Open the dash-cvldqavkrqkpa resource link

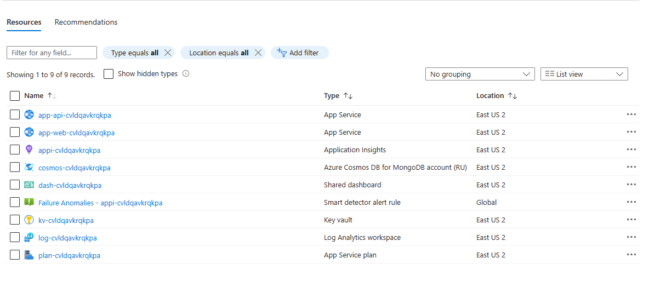point(70,185)
